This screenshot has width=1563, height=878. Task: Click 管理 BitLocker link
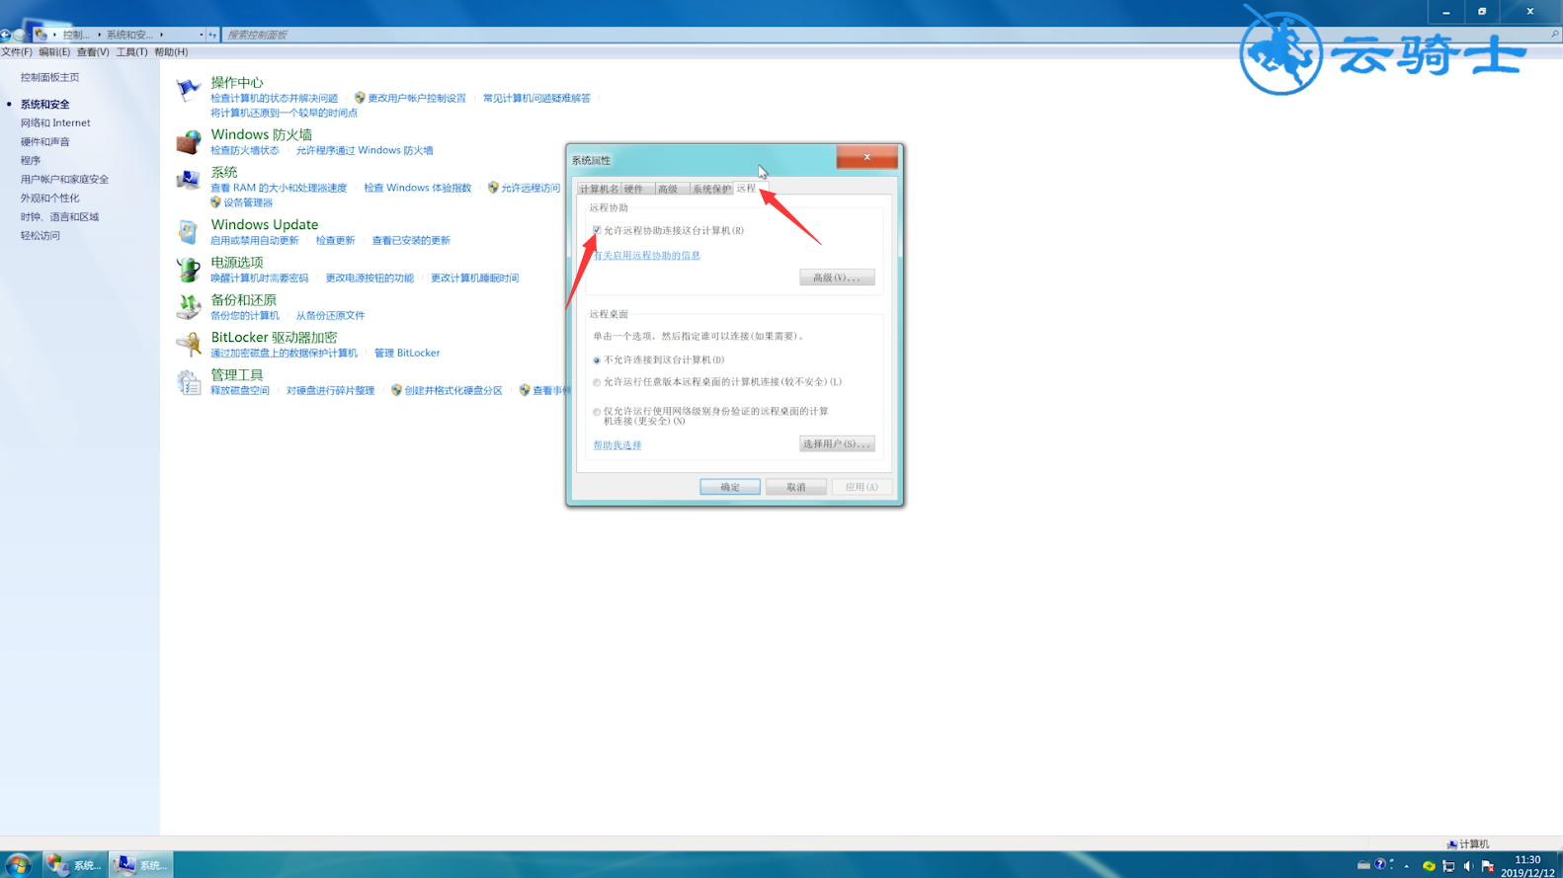click(407, 353)
